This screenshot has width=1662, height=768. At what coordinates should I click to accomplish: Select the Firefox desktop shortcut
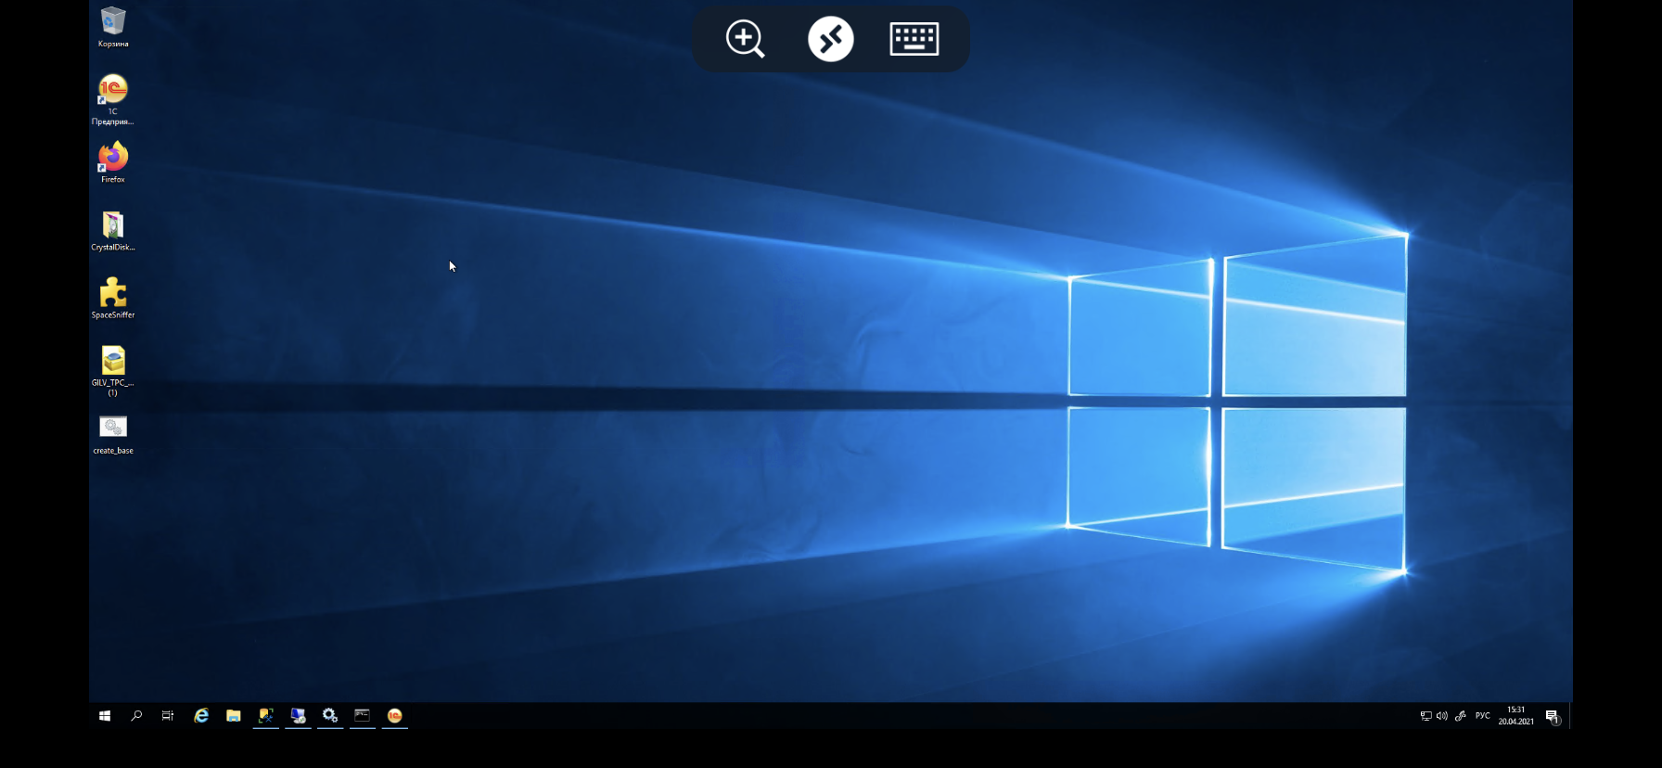113,161
